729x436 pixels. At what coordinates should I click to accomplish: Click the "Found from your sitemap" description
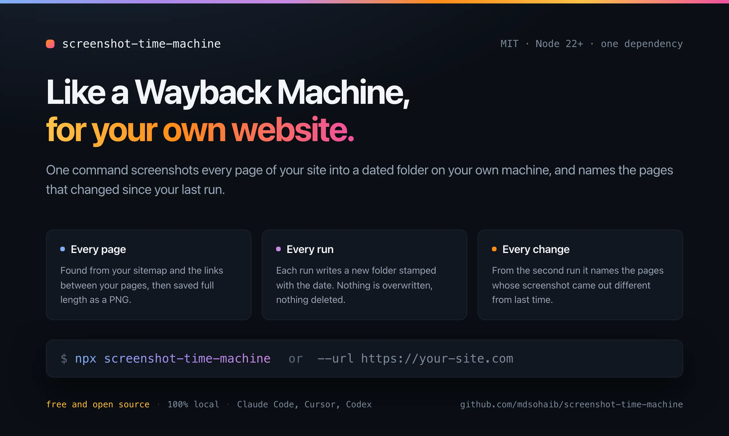pos(142,285)
